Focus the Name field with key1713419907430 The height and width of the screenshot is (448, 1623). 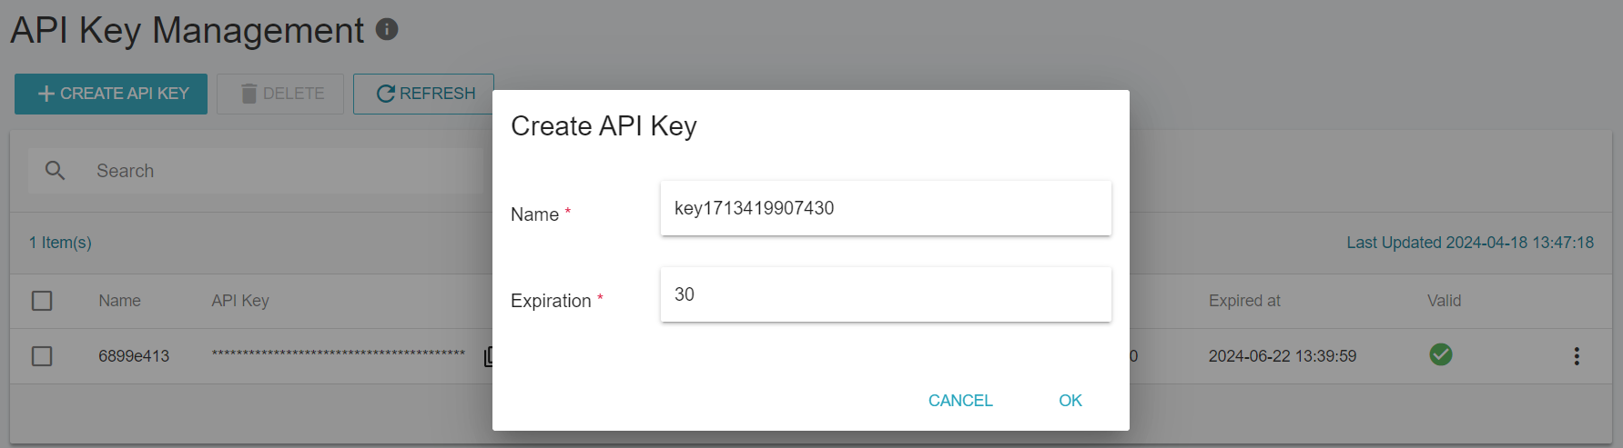[886, 208]
